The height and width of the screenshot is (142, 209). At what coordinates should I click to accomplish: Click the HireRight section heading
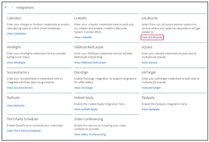coord(14,47)
